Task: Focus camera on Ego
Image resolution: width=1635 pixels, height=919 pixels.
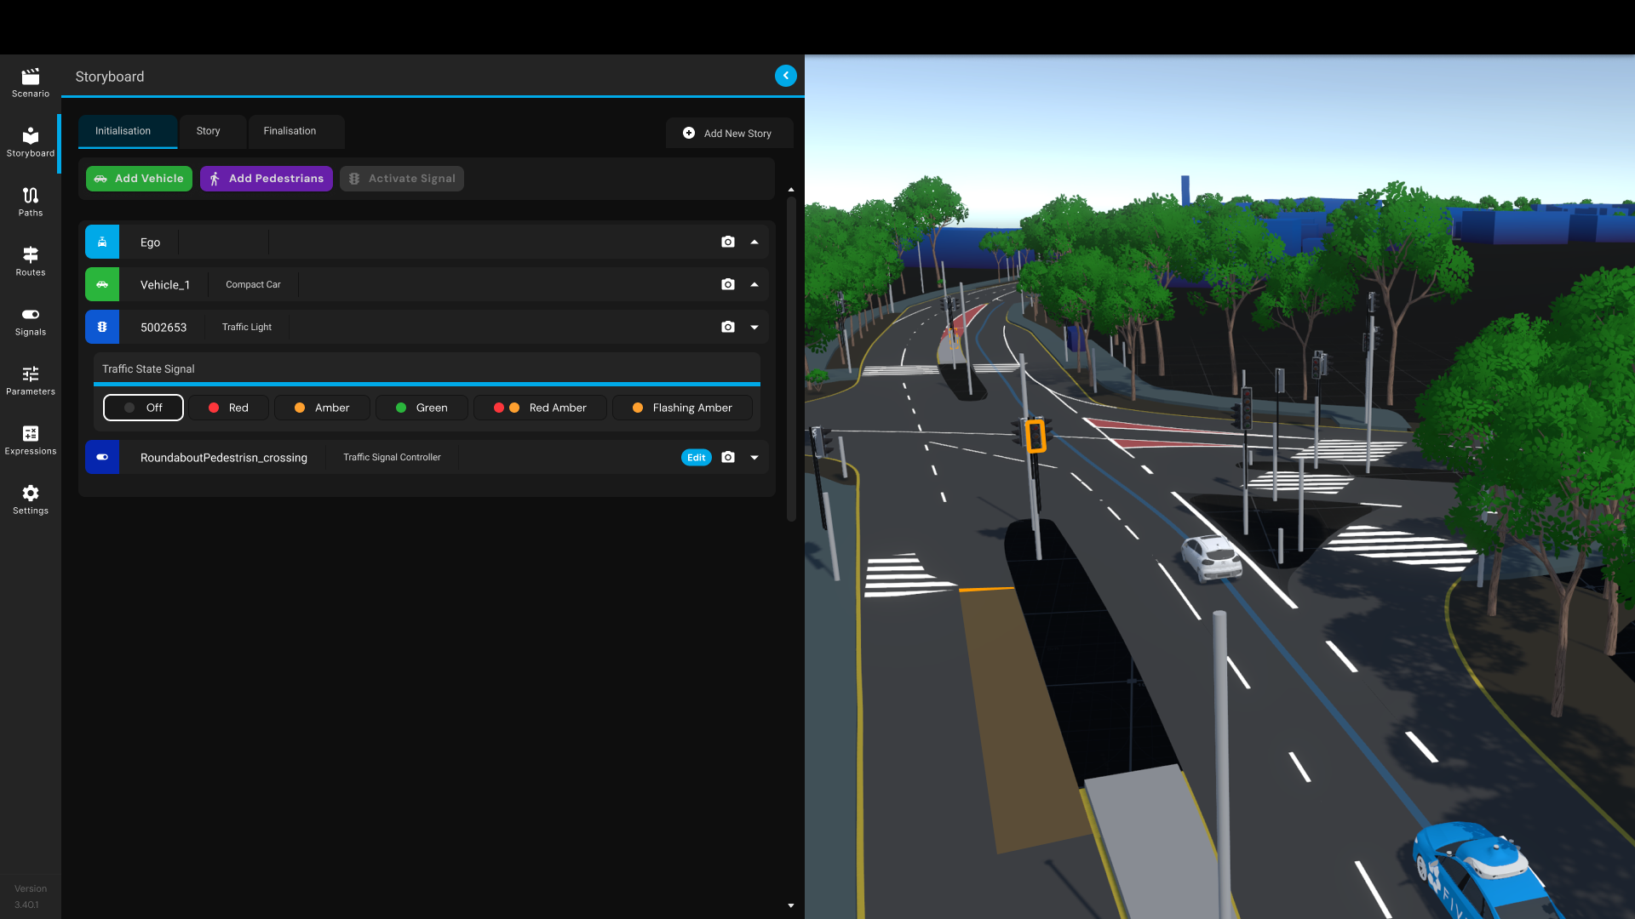Action: click(x=727, y=242)
